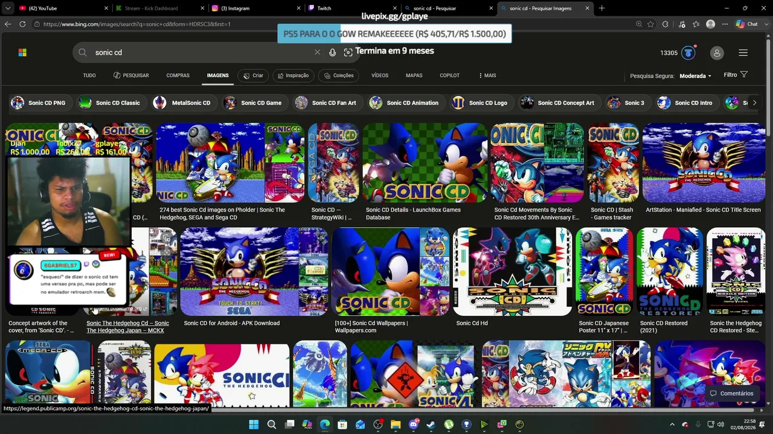The image size is (773, 434).
Task: Clear the search box with the X
Action: tap(318, 52)
